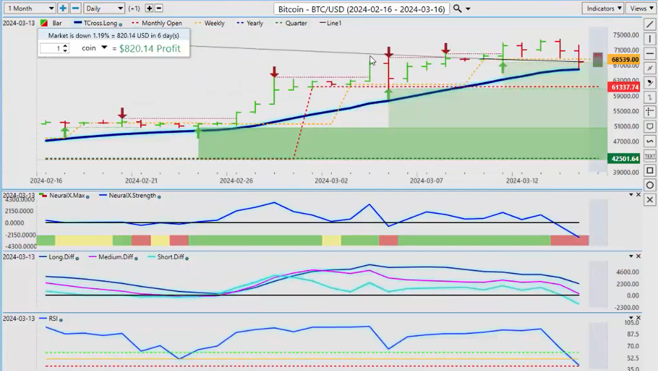The image size is (658, 371).
Task: Click the dot next to NeuralX.Max
Action: (x=87, y=197)
